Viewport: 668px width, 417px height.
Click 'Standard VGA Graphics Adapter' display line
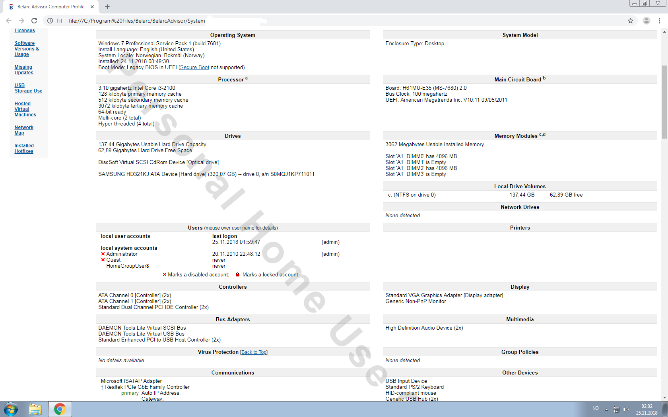click(444, 295)
